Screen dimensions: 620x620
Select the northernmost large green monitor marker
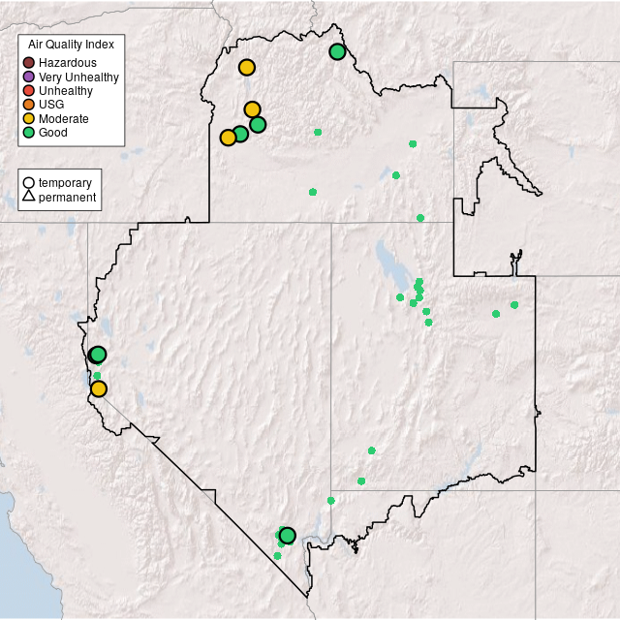click(337, 51)
